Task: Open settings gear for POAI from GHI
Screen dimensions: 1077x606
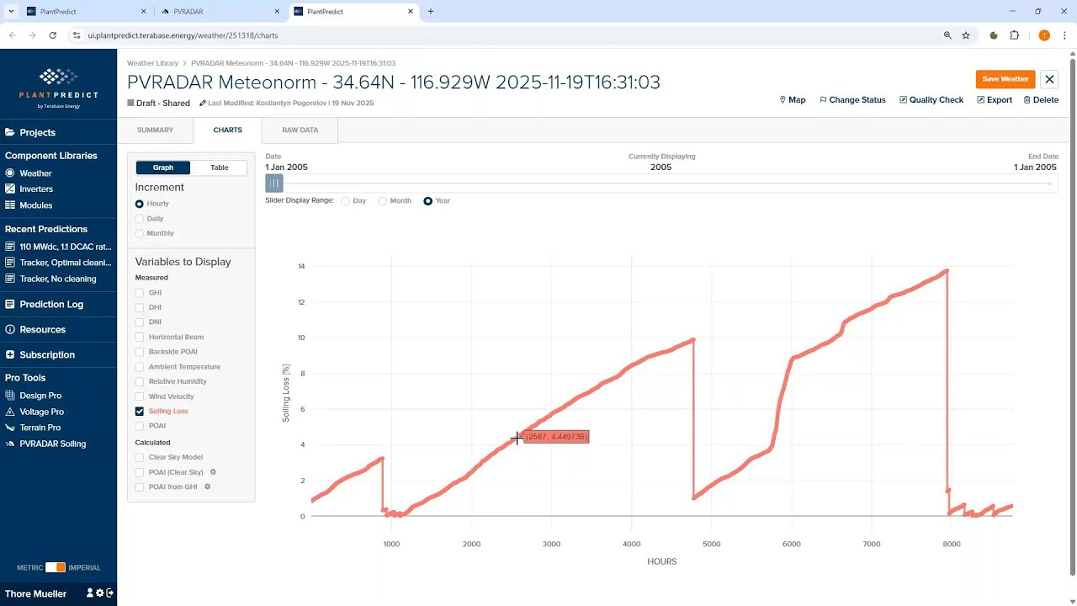Action: 207,486
